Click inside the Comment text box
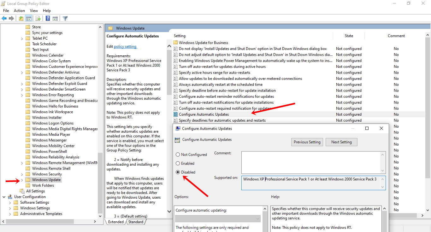Image resolution: width=431 pixels, height=232 pixels. pyautogui.click(x=311, y=162)
